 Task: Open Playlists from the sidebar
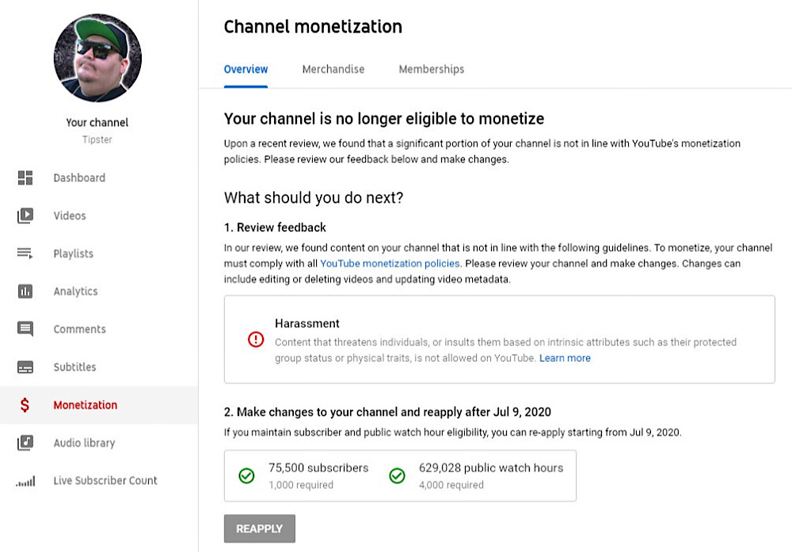coord(99,253)
